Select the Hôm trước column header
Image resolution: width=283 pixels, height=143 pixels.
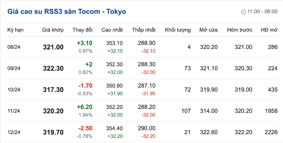[240, 30]
